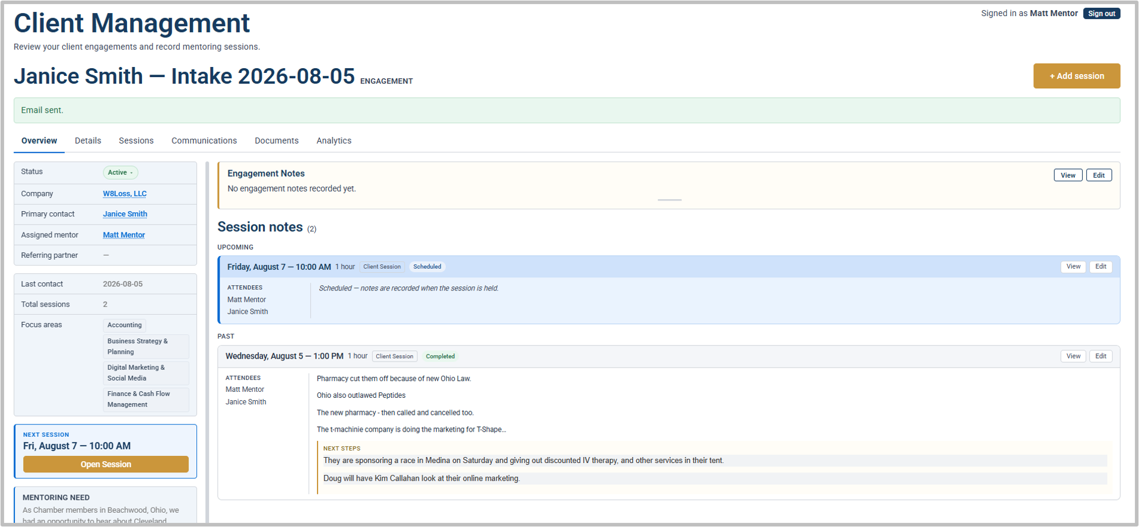Screen dimensions: 1139x527
Task: Click the Add session button
Action: tap(1076, 76)
